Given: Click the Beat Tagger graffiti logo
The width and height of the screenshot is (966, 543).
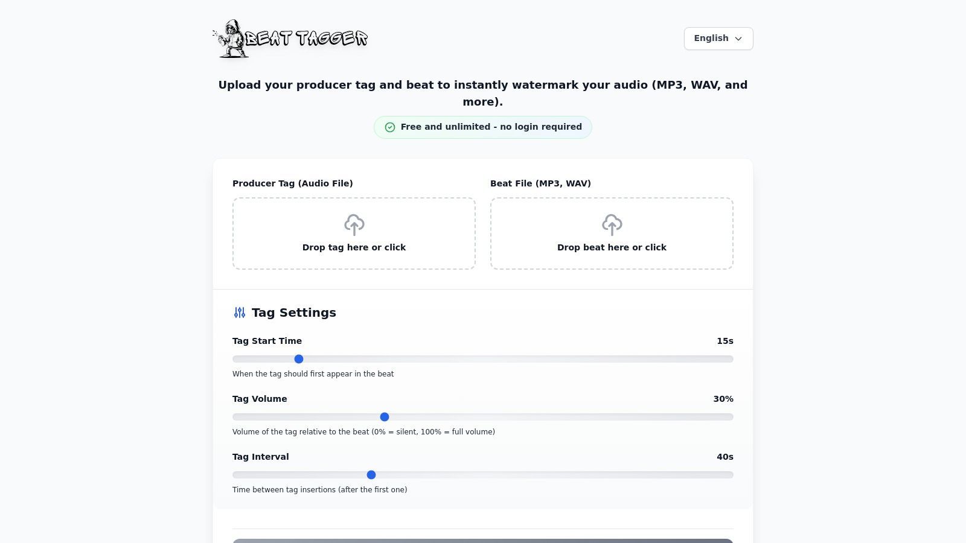Looking at the screenshot, I should pyautogui.click(x=290, y=38).
